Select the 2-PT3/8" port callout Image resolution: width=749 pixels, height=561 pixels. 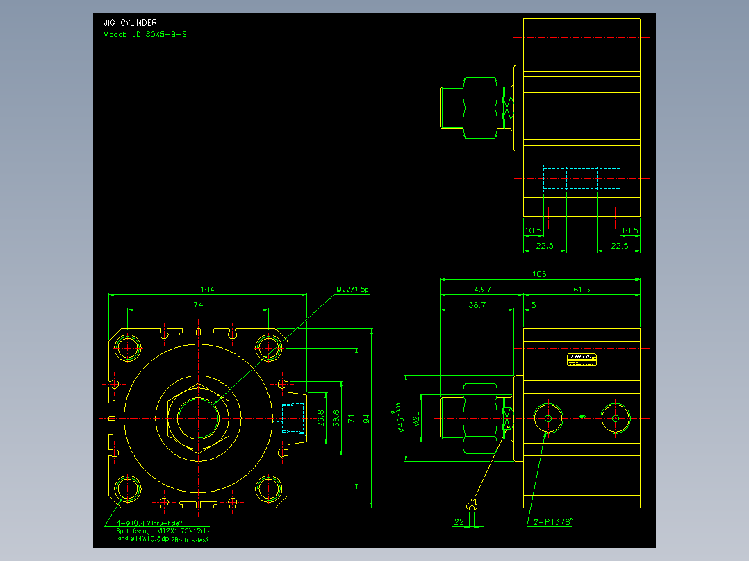(552, 522)
